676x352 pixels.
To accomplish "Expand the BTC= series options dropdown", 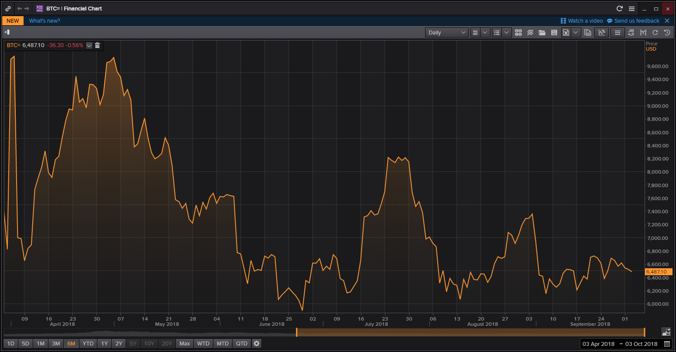I will 89,45.
